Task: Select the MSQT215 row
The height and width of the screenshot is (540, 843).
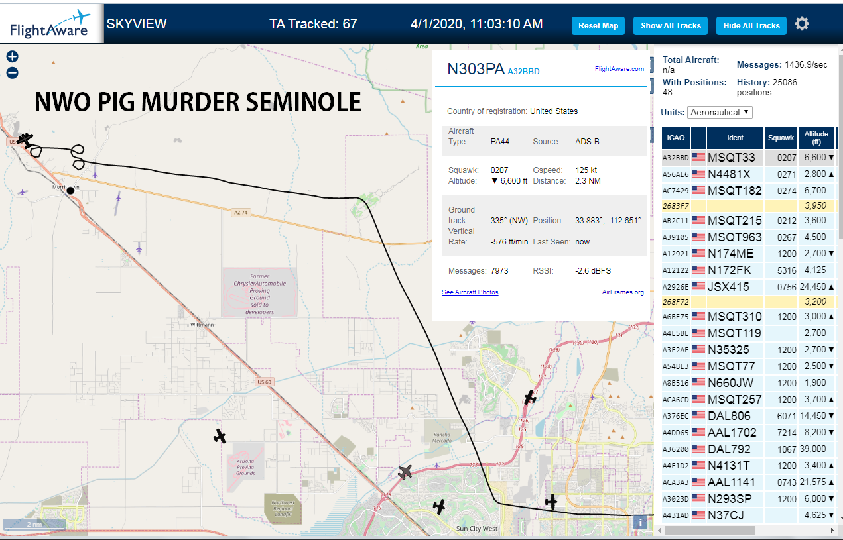Action: point(749,221)
